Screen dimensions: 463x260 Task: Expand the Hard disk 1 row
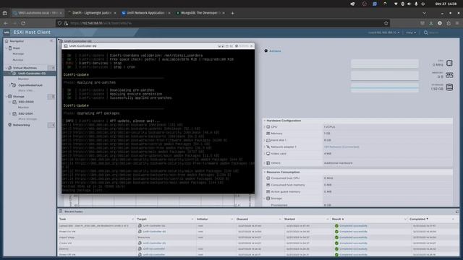click(x=265, y=140)
